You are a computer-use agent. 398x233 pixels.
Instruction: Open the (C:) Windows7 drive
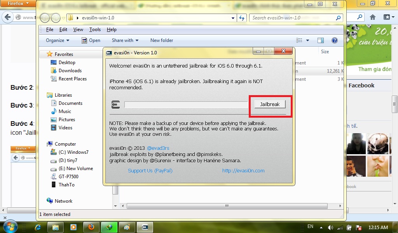[73, 152]
